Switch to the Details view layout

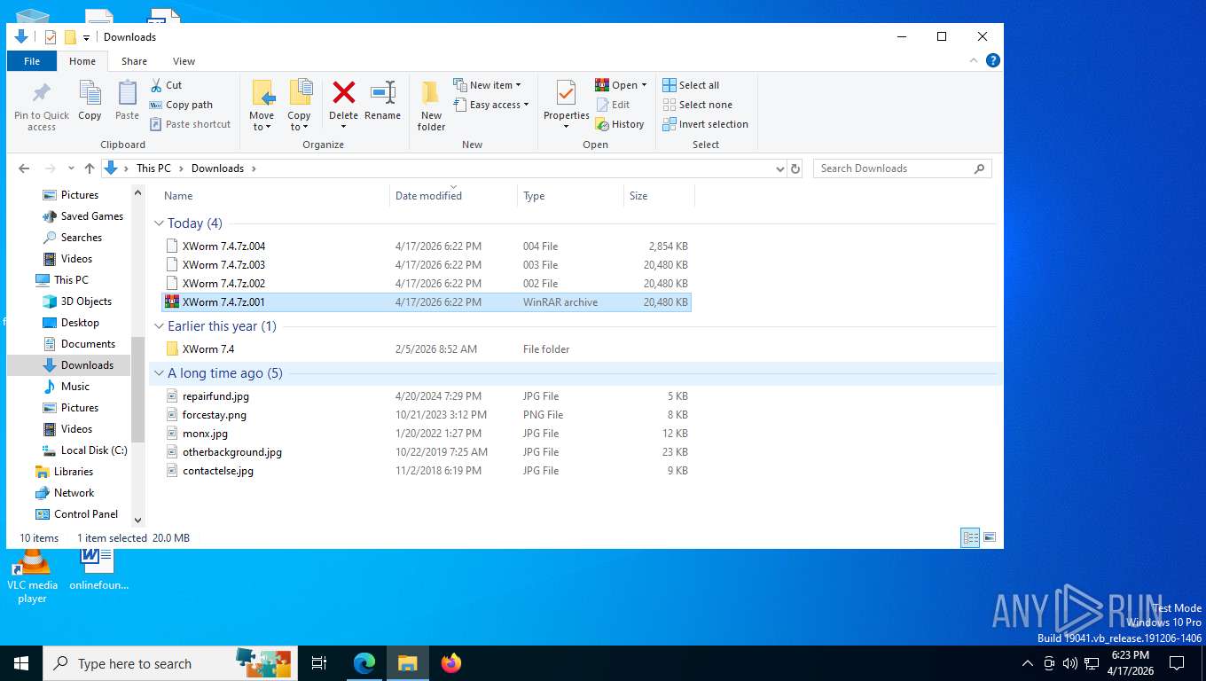tap(970, 537)
